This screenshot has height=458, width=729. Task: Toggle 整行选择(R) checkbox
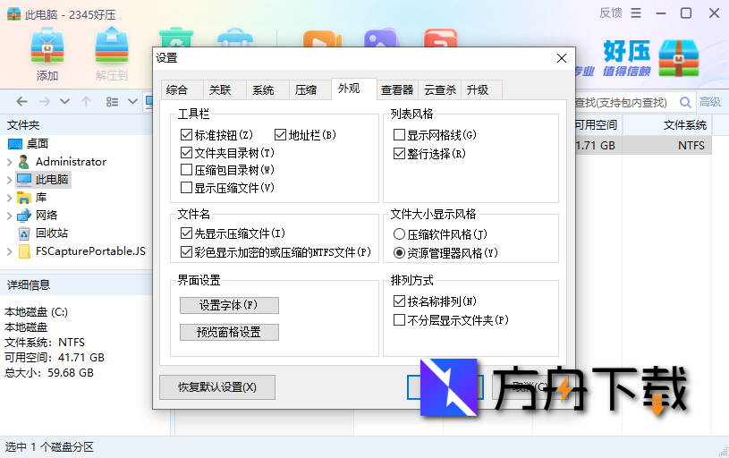[x=399, y=154]
